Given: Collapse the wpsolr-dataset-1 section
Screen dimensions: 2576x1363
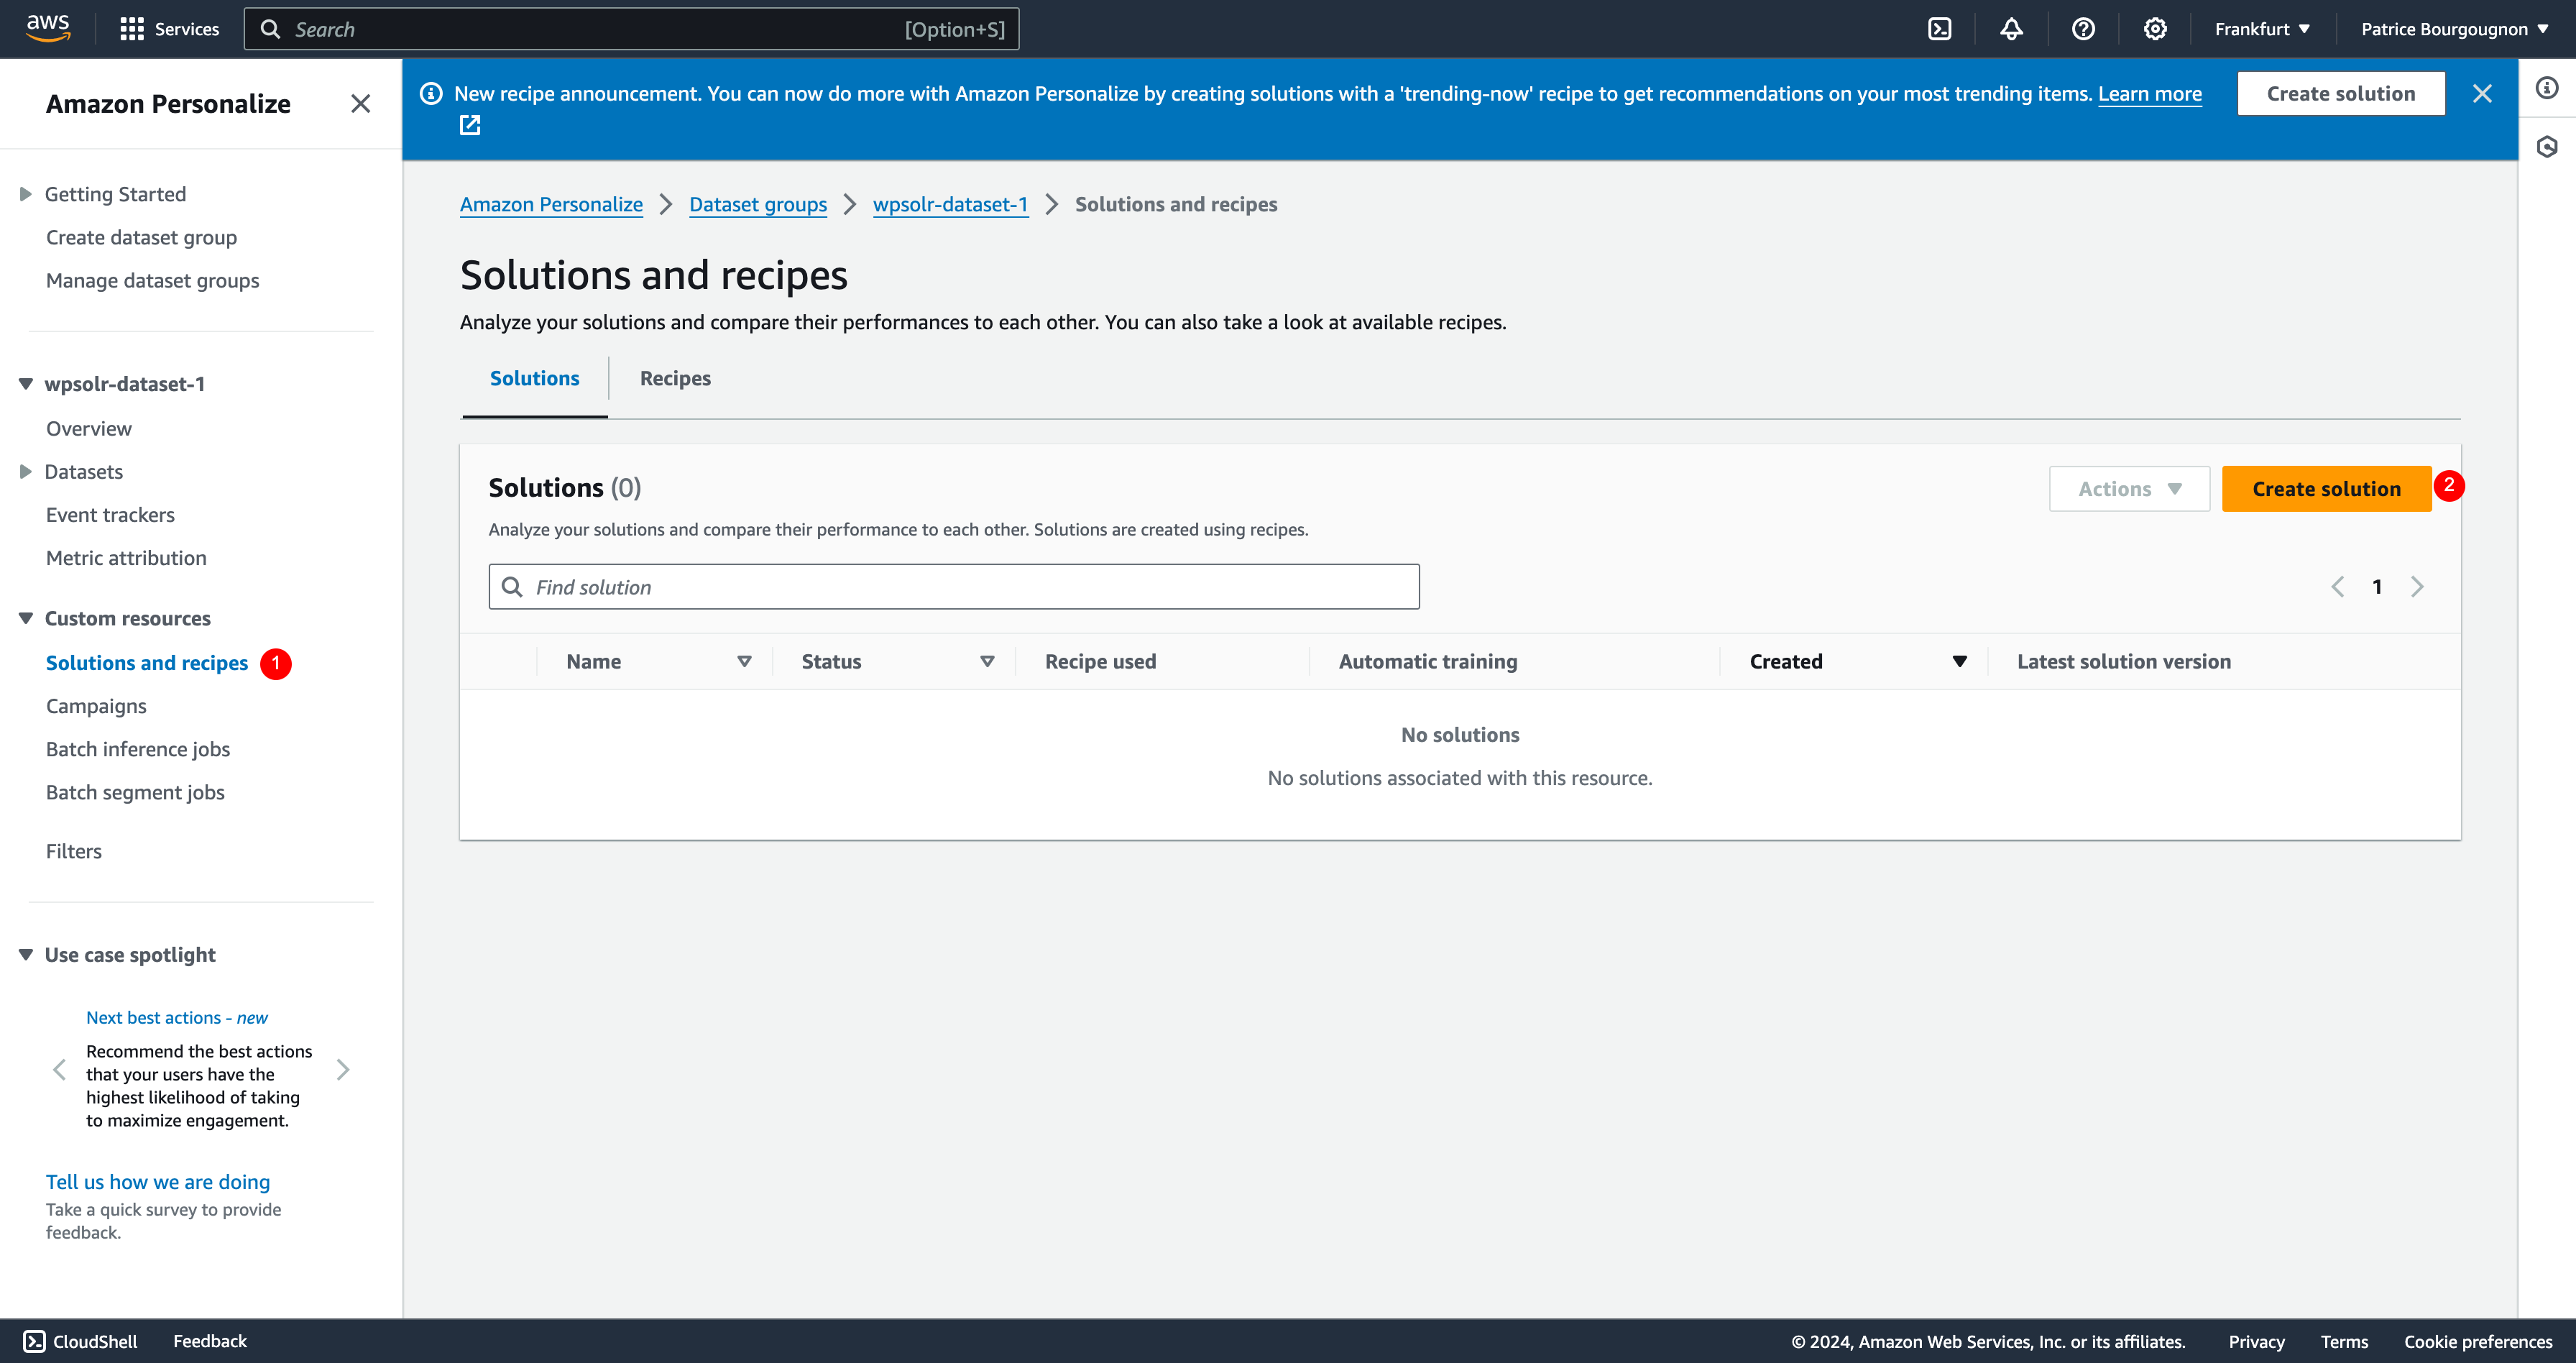Looking at the screenshot, I should pyautogui.click(x=26, y=384).
